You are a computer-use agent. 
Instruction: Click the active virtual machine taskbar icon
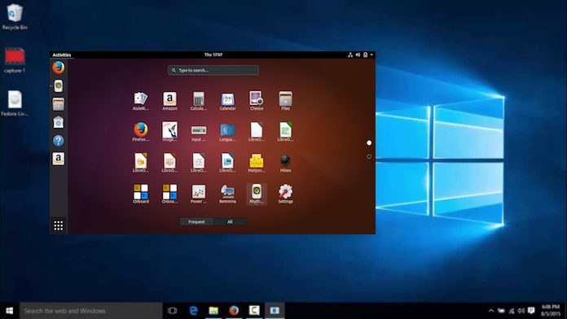point(275,311)
